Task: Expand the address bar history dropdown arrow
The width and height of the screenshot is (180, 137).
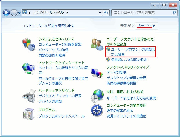Action: coord(100,13)
